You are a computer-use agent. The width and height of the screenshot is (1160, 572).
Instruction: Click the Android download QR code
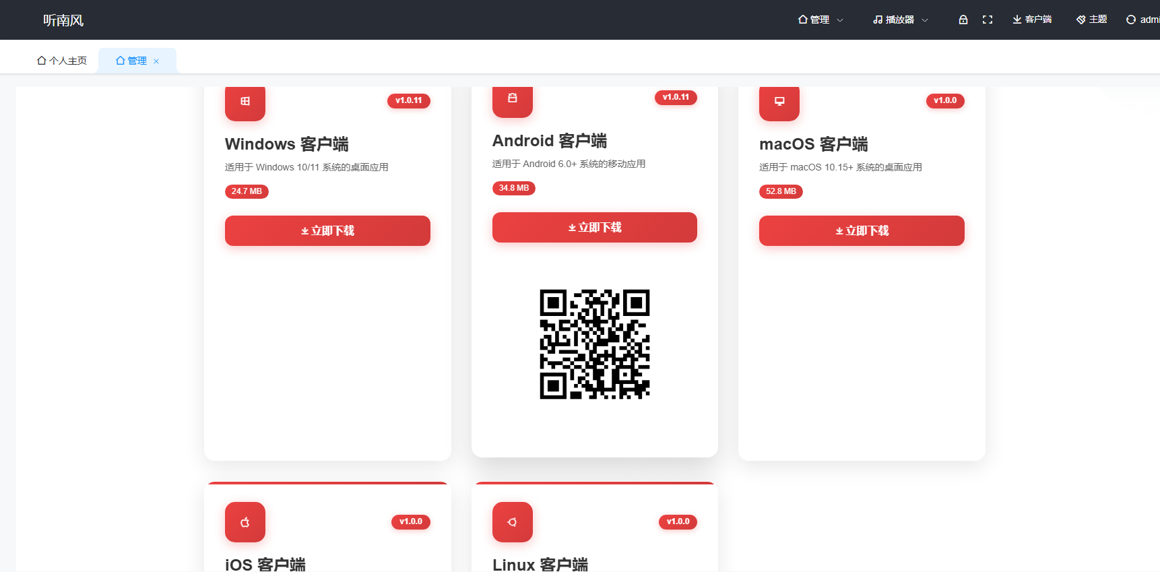(595, 344)
